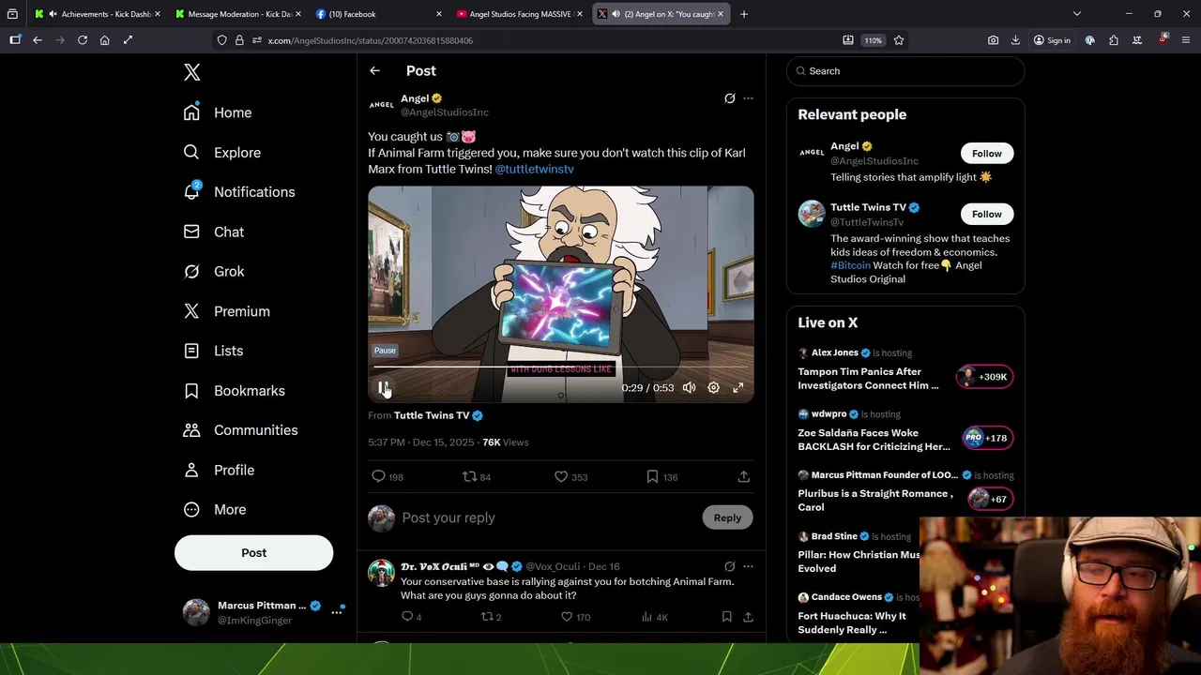Open video settings gear
Screen dimensions: 1201x675
[713, 387]
